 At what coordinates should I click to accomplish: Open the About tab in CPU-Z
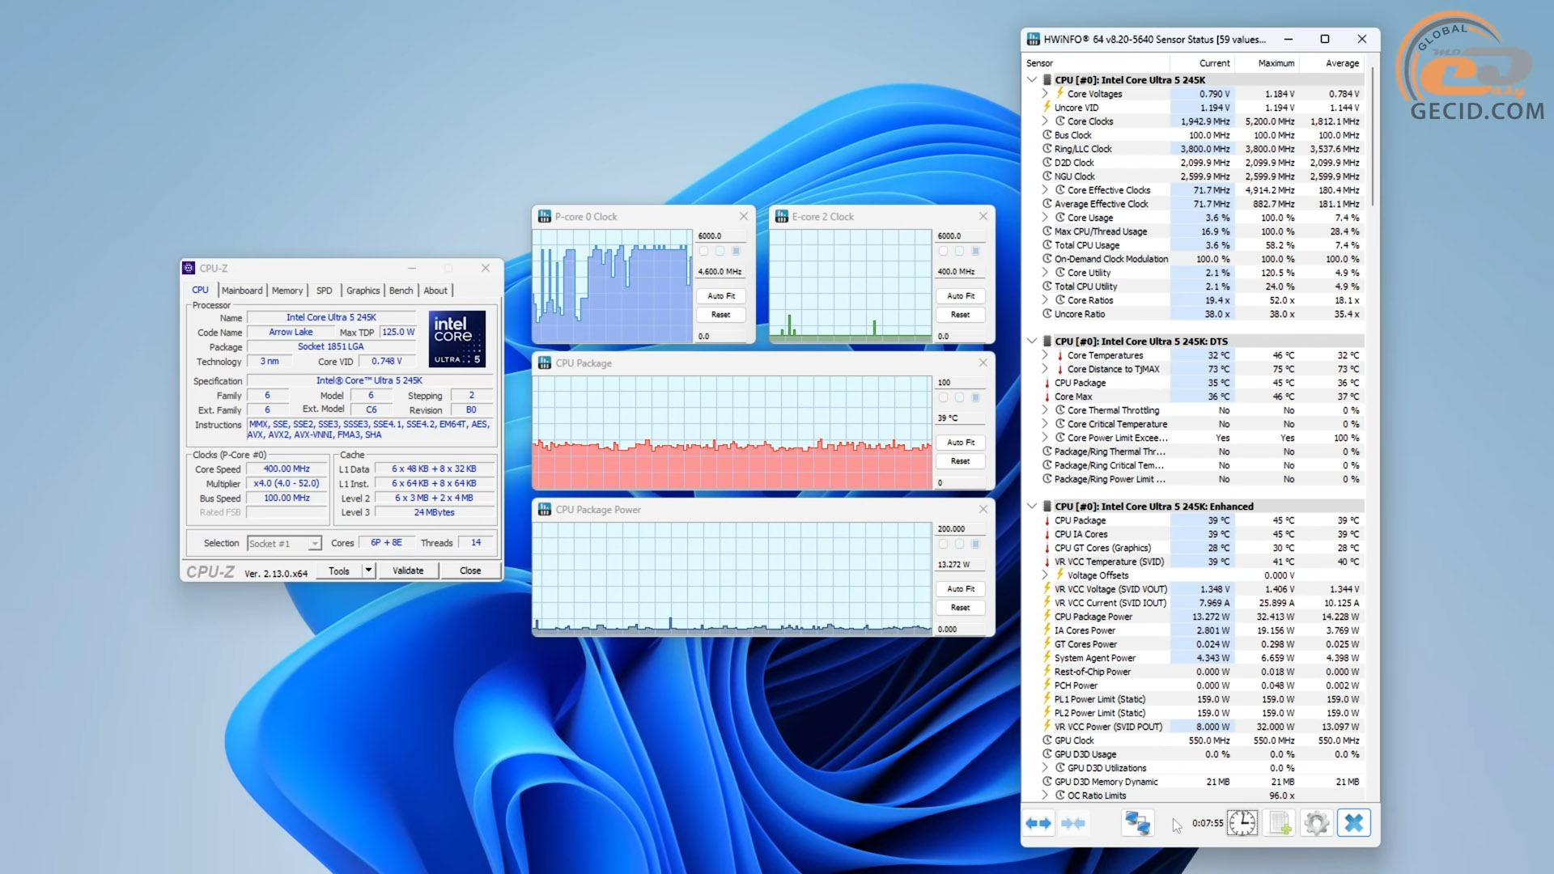pos(435,291)
